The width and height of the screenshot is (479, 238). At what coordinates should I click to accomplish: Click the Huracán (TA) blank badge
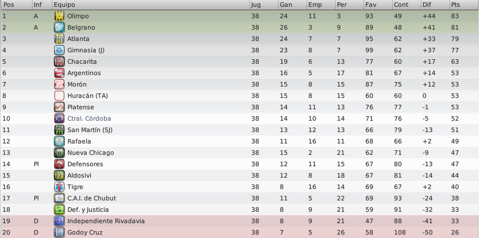pyautogui.click(x=59, y=96)
